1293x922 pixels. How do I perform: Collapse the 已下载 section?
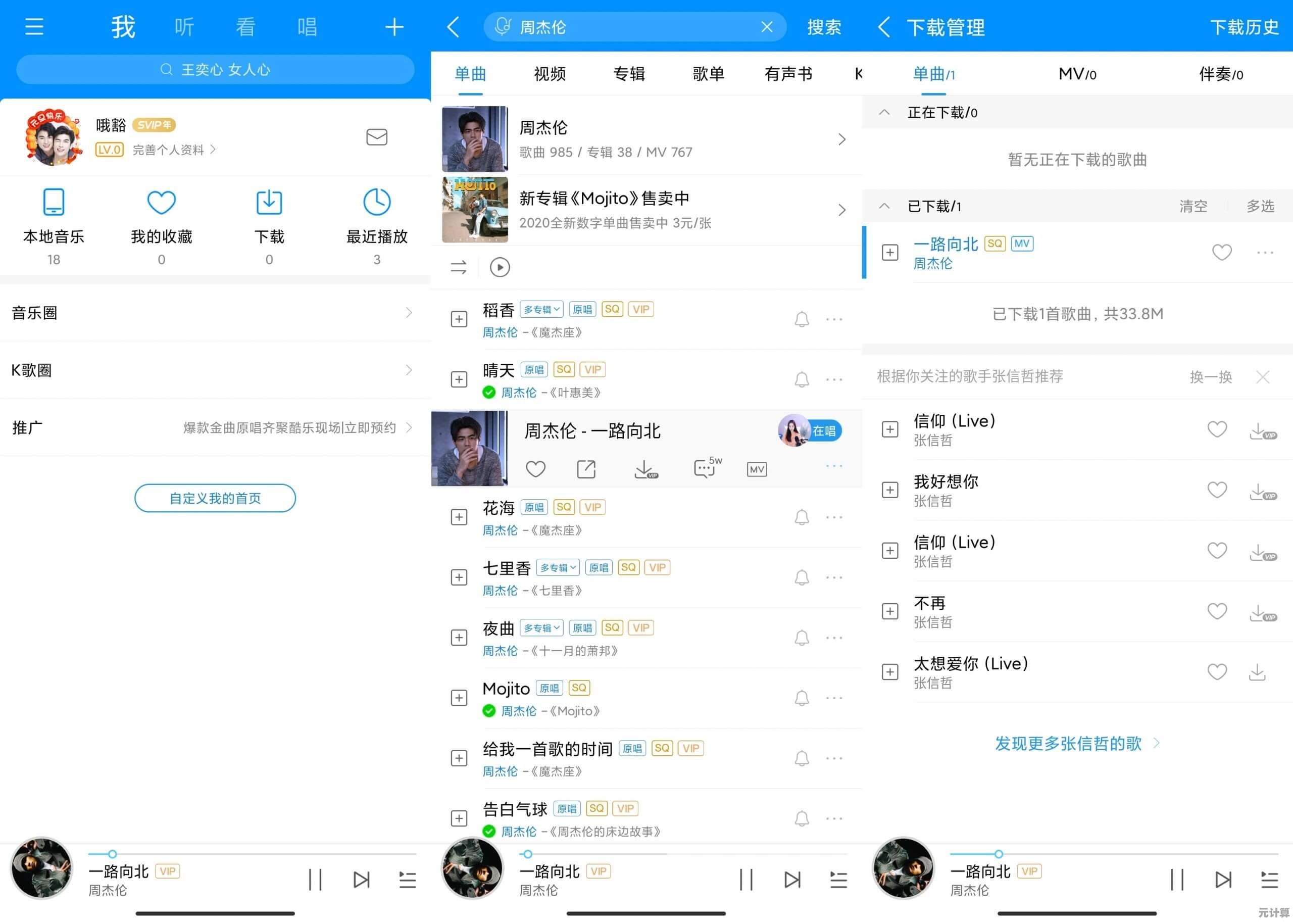tap(884, 206)
